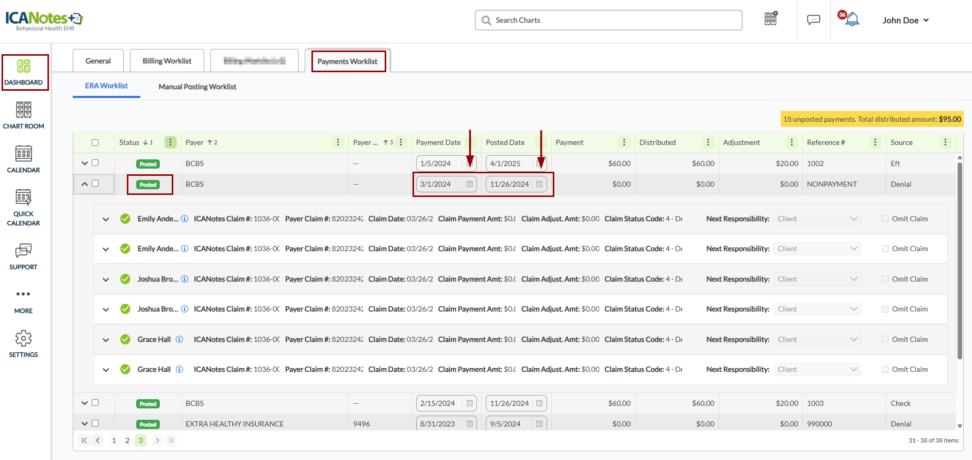Check the first Omit Claim checkbox
Screen dimensions: 972x460
coord(885,219)
